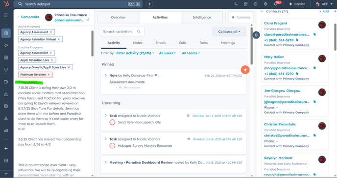Switch to Intelligence tab
The width and height of the screenshot is (337, 178).
click(x=202, y=18)
